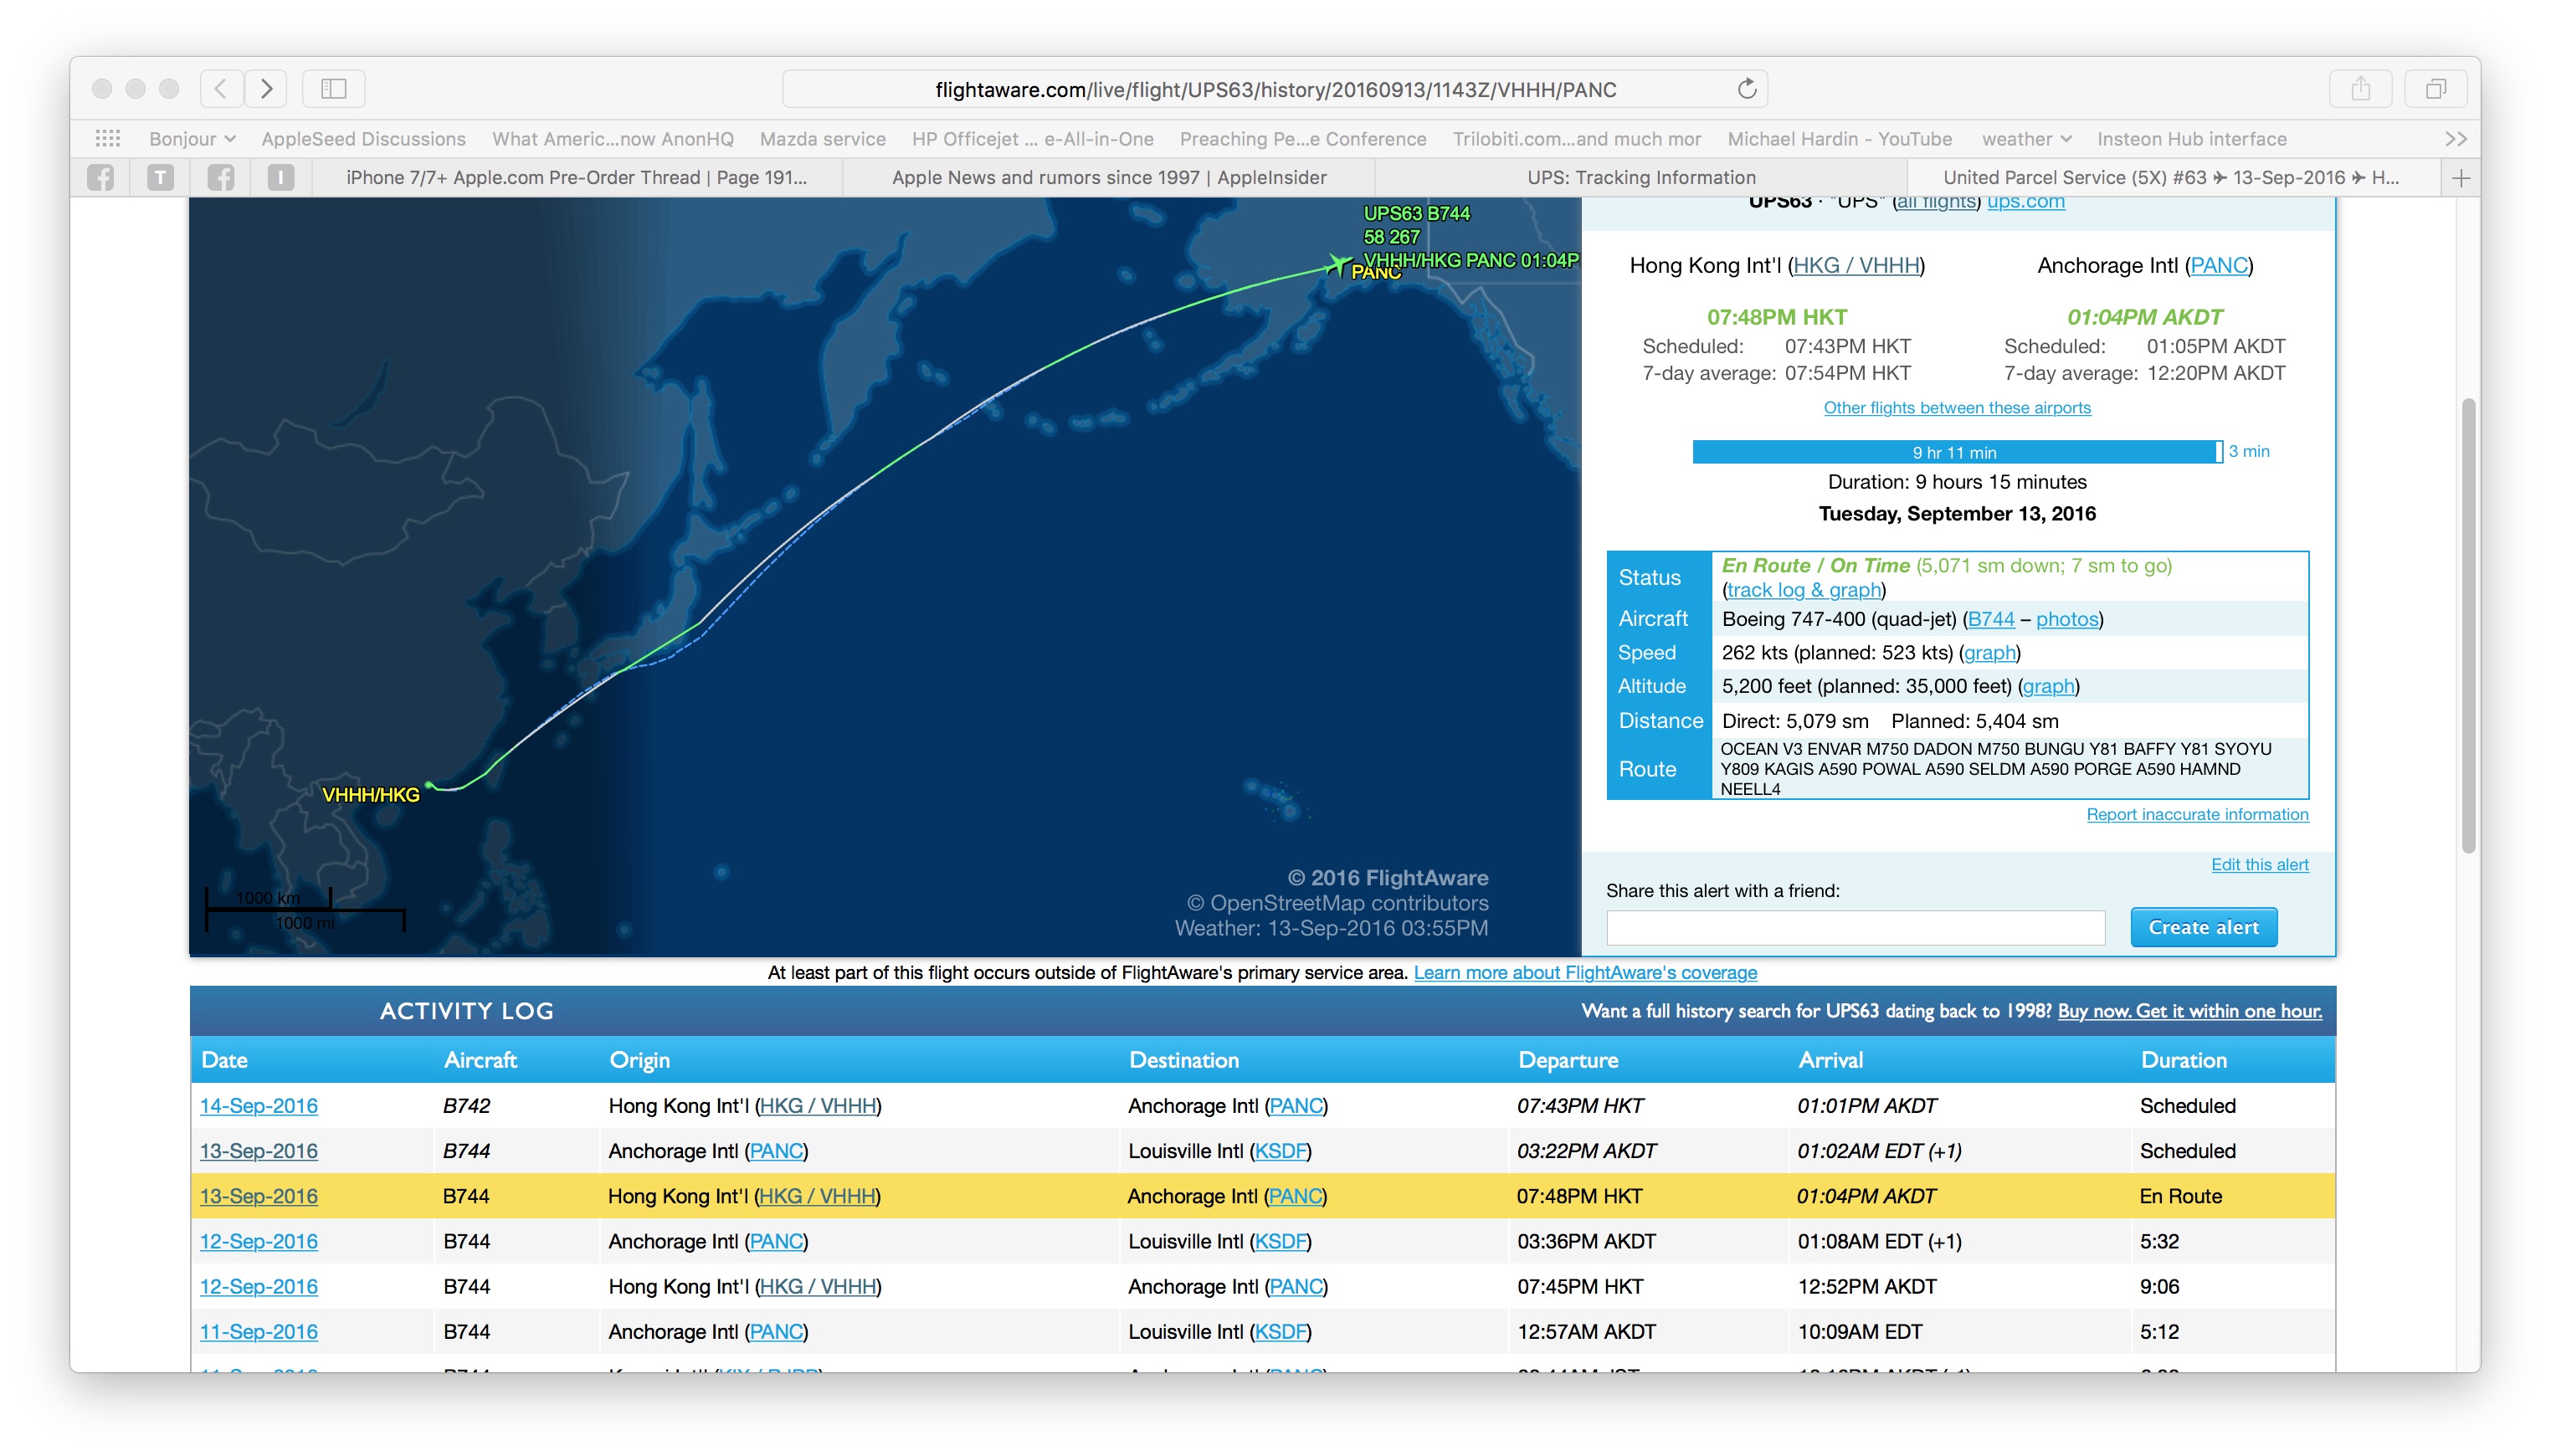Screen dimensions: 2551x1456
Task: Click the Safari back navigation arrow
Action: coord(221,89)
